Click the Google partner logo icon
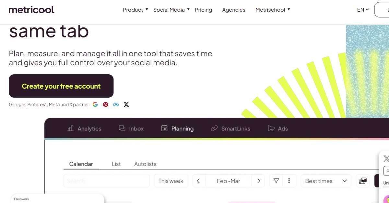 95,104
